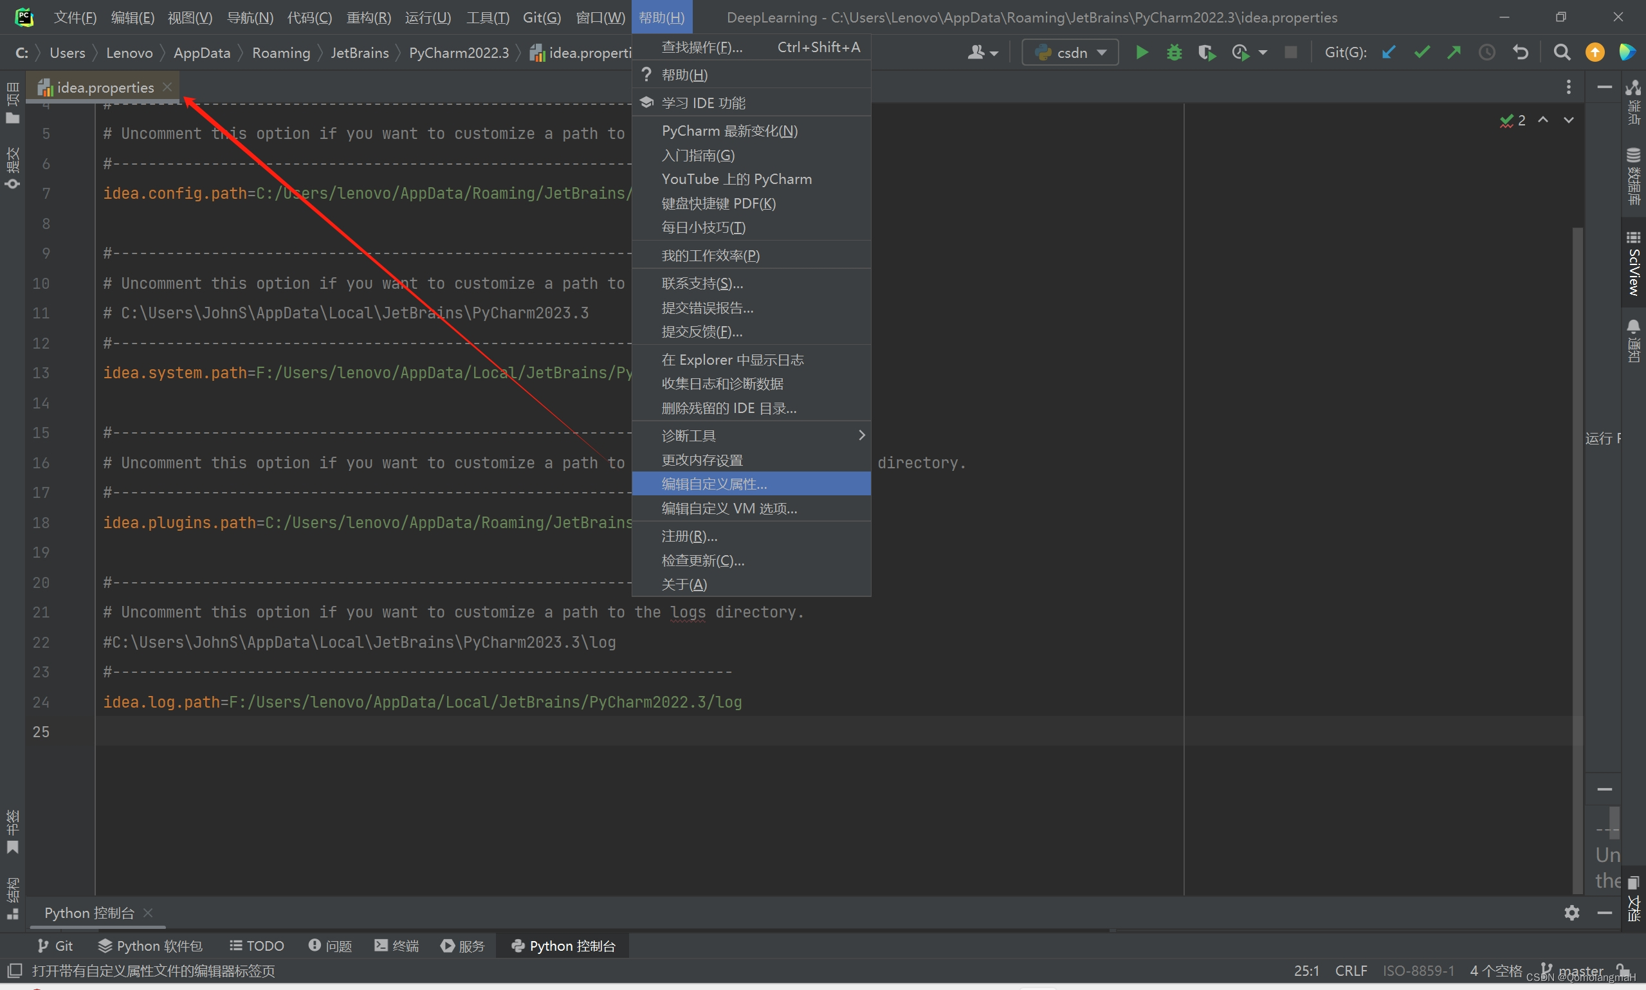
Task: Expand the csdn run configuration dropdown
Action: [1102, 52]
